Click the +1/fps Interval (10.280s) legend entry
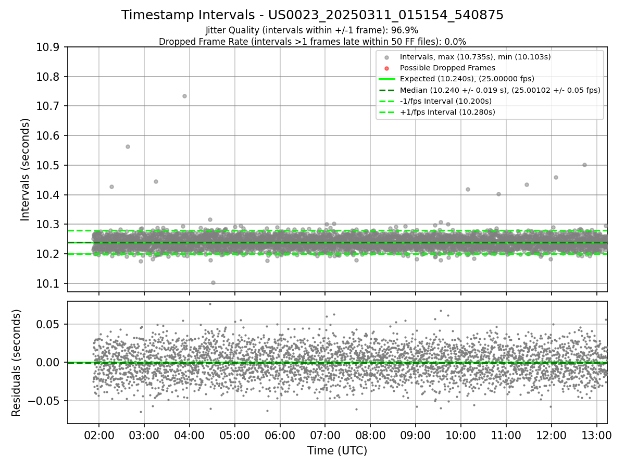Viewport: 625px width, 469px height. (x=447, y=112)
